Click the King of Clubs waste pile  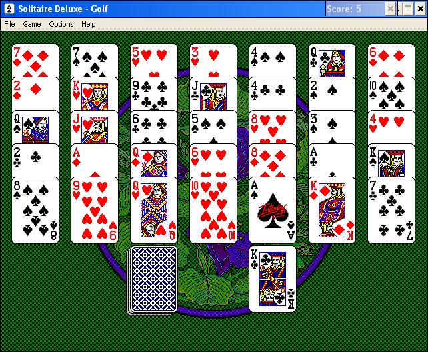pos(273,279)
